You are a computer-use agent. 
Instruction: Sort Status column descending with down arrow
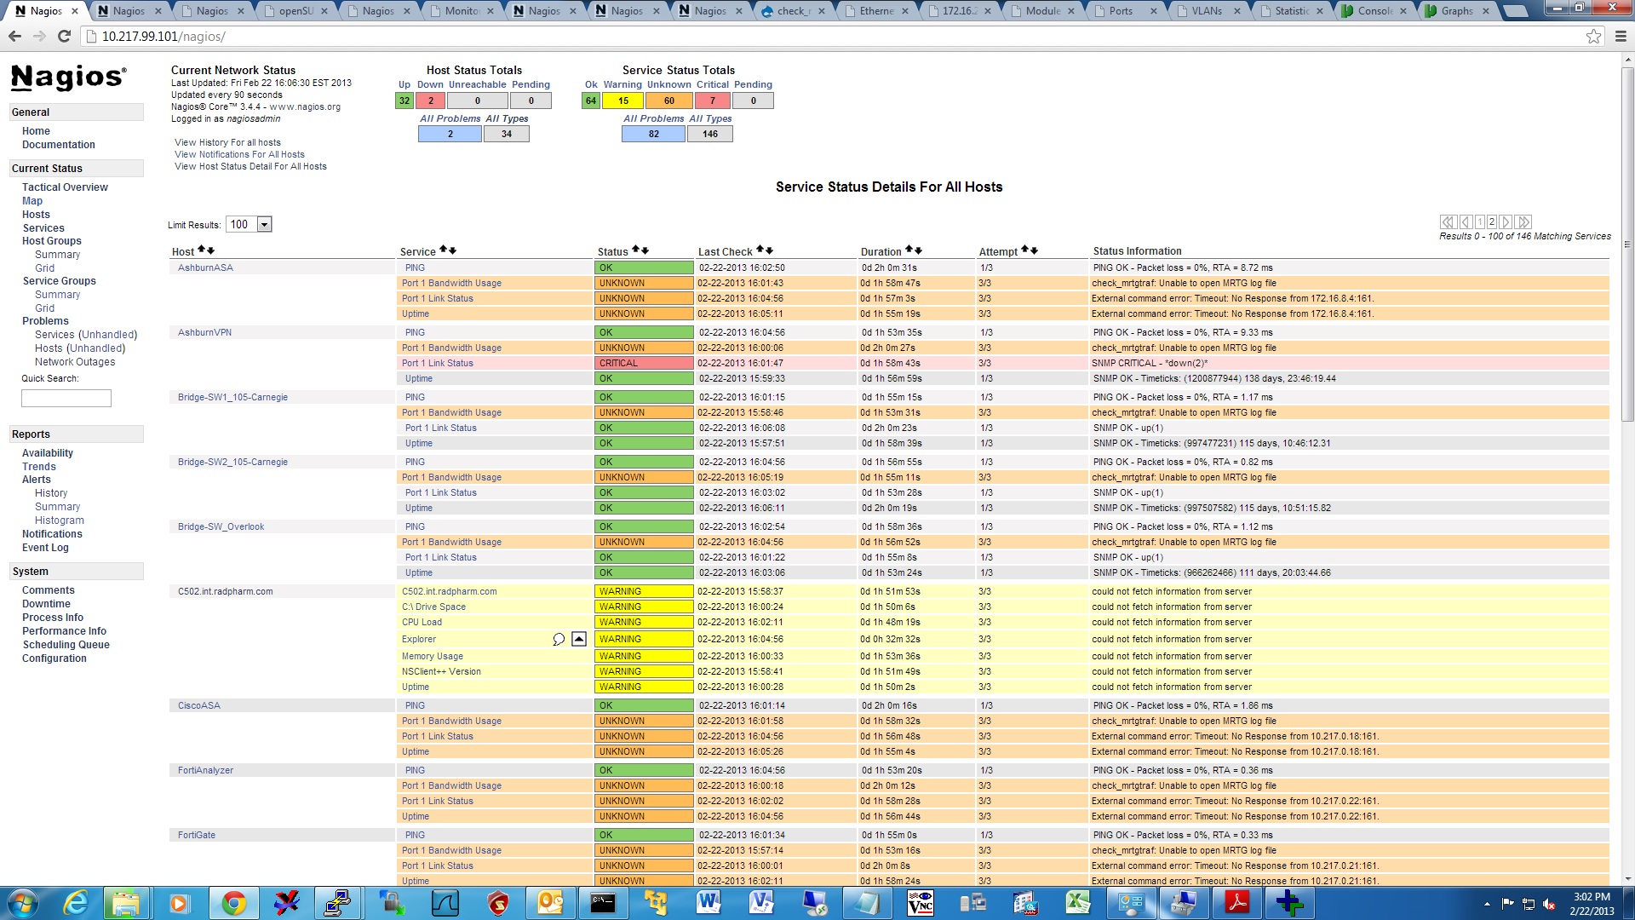645,250
